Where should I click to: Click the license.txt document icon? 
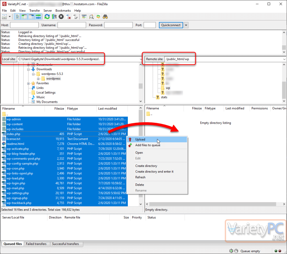[x=4, y=139]
